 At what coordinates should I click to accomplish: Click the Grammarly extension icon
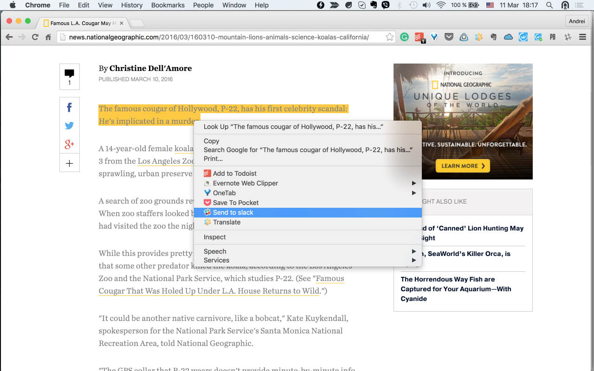point(405,37)
